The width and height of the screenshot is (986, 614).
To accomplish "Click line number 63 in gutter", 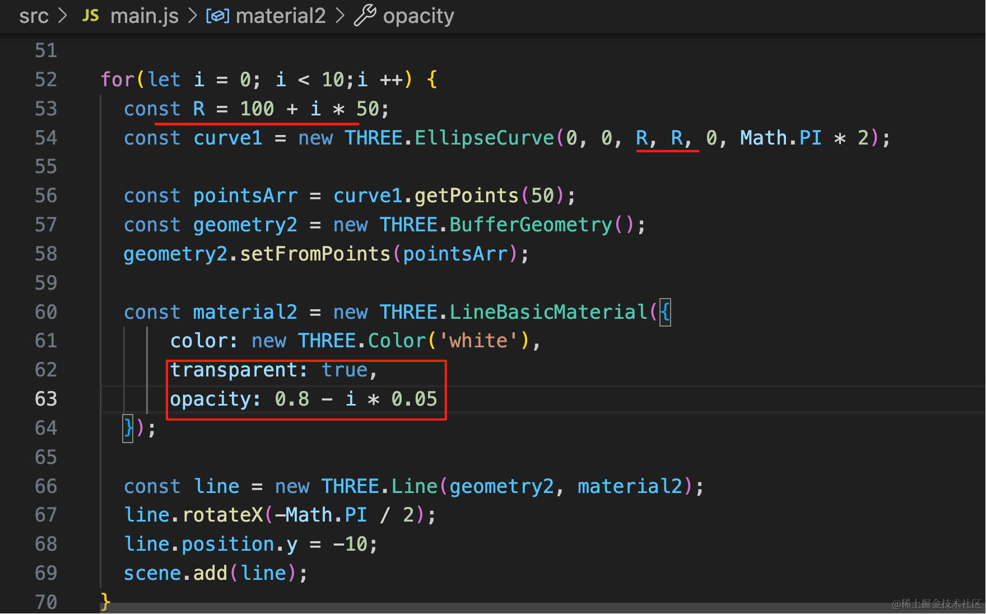I will [x=46, y=399].
